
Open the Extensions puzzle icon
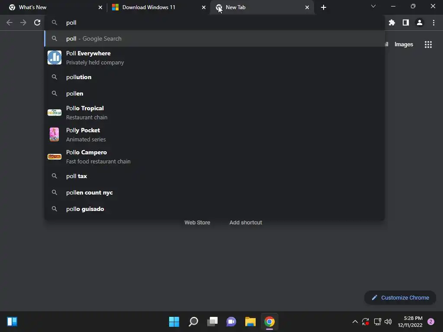[392, 22]
